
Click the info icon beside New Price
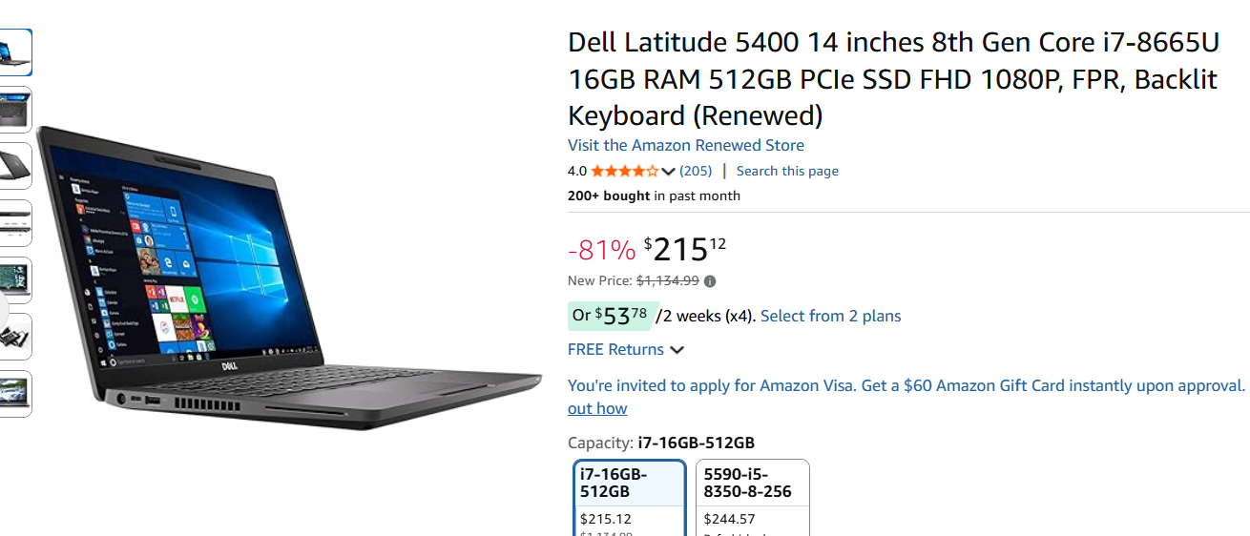tap(710, 281)
